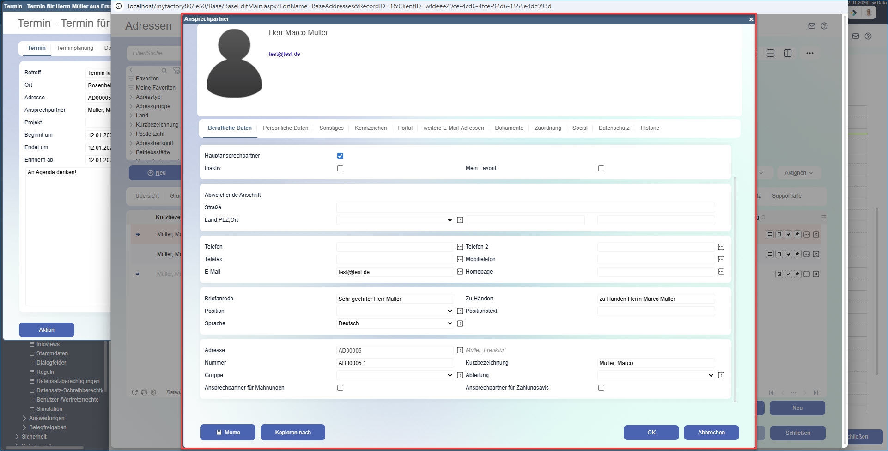
Task: Open the lookup icon beside Sprache dropdown
Action: (x=460, y=323)
